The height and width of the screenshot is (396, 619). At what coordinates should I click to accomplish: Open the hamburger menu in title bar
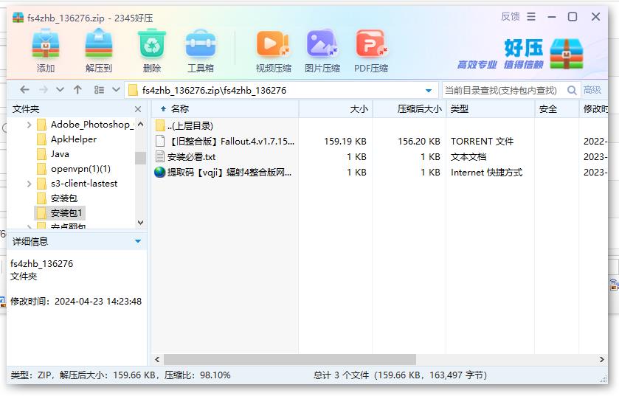click(531, 16)
